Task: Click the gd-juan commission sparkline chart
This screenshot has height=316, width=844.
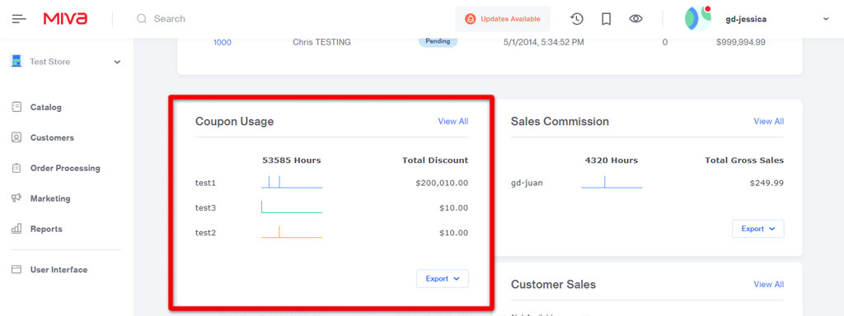Action: pos(612,182)
